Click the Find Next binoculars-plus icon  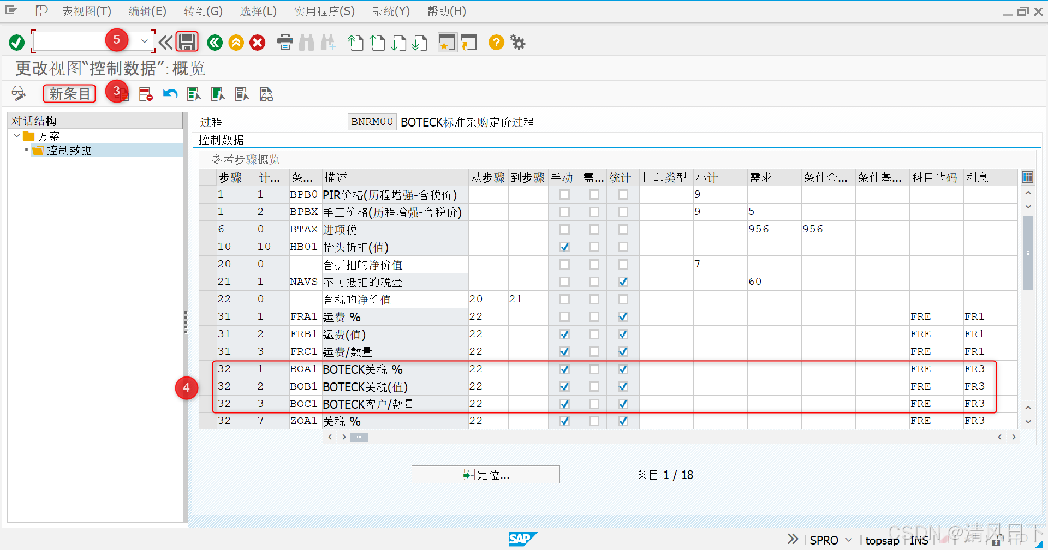click(x=328, y=43)
